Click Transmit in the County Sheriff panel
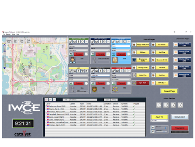The height and width of the screenshot is (147, 195). coord(122,83)
